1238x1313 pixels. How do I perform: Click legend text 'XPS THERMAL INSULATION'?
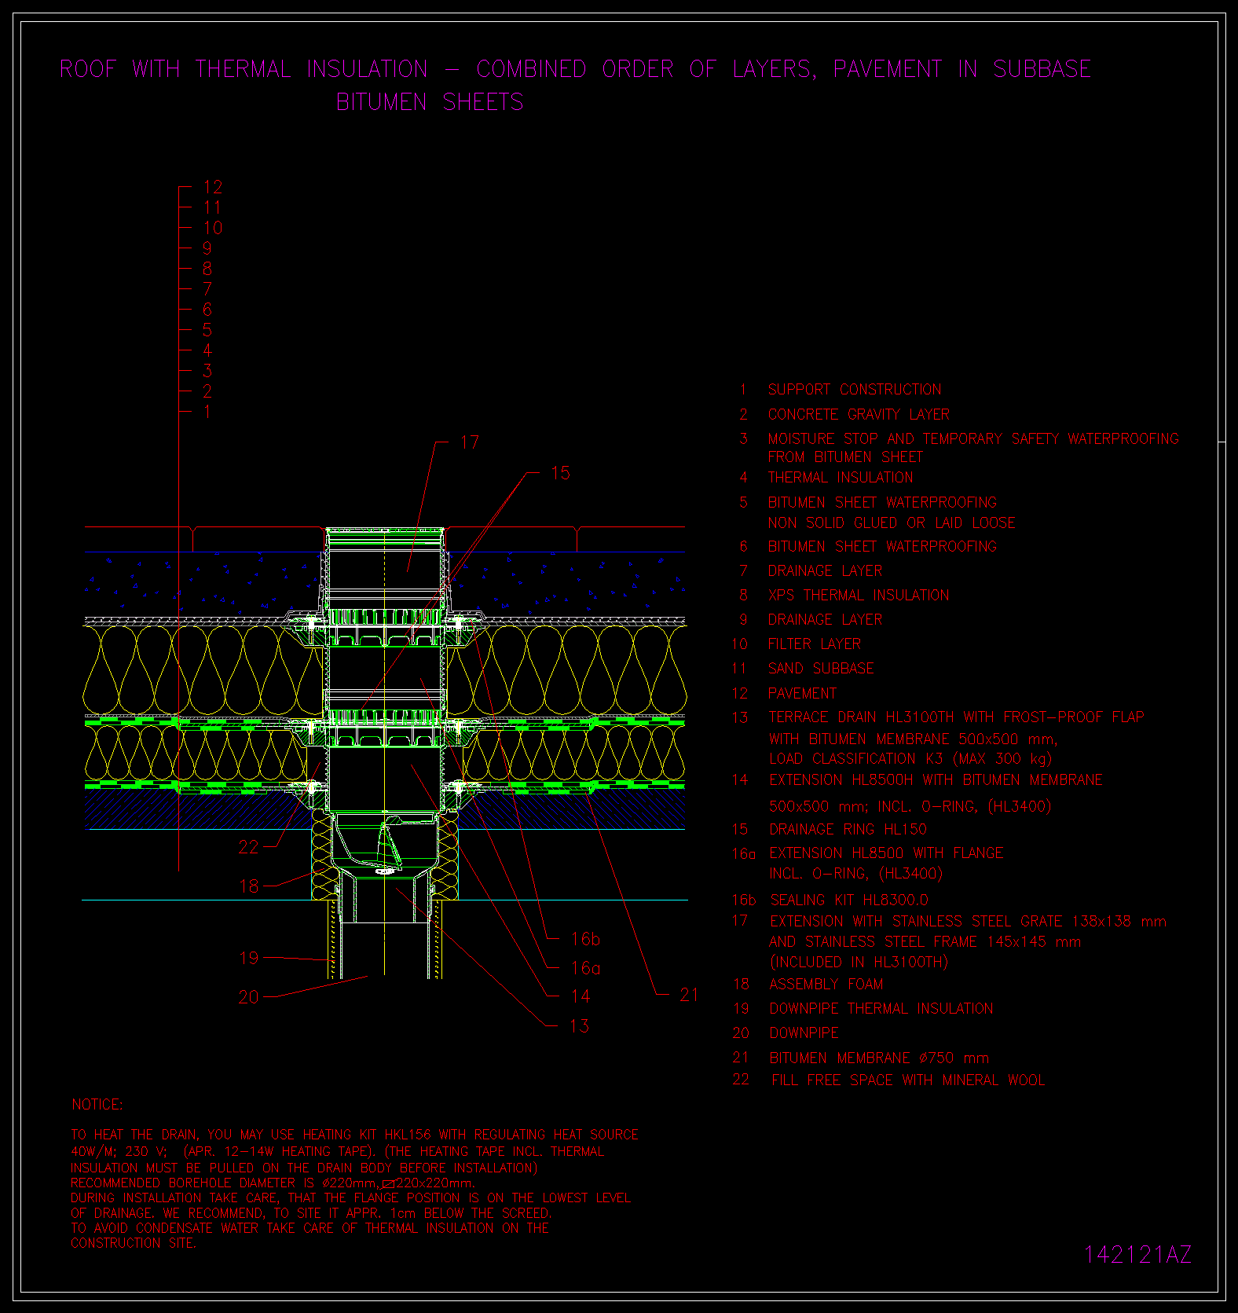coord(859,595)
